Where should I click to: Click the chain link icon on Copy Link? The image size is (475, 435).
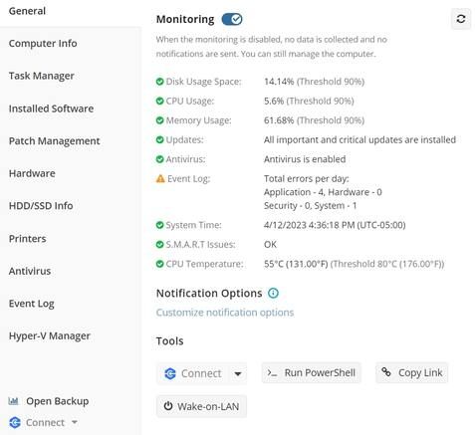(x=386, y=372)
